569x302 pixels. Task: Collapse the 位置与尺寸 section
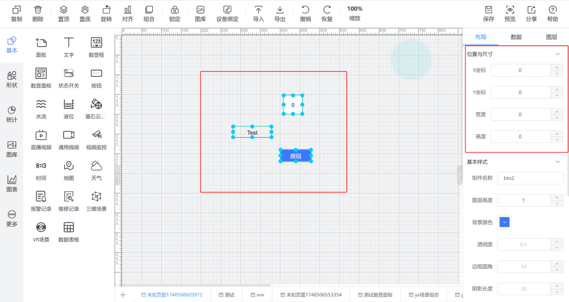557,54
